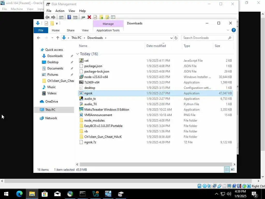
Task: Open Action Center notifications icon
Action: point(254,194)
